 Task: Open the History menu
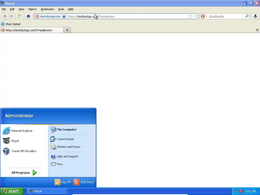point(32,9)
